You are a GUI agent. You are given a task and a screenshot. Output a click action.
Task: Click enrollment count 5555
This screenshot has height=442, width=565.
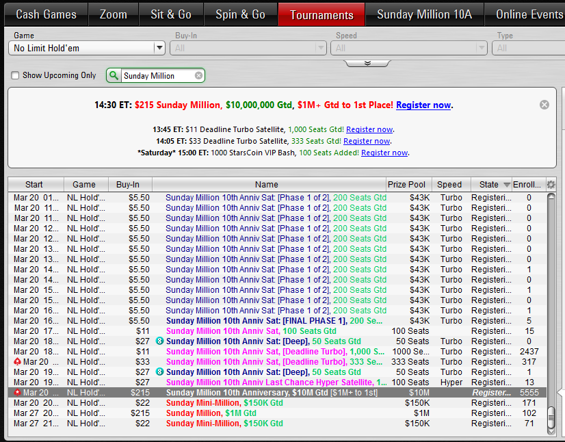529,393
